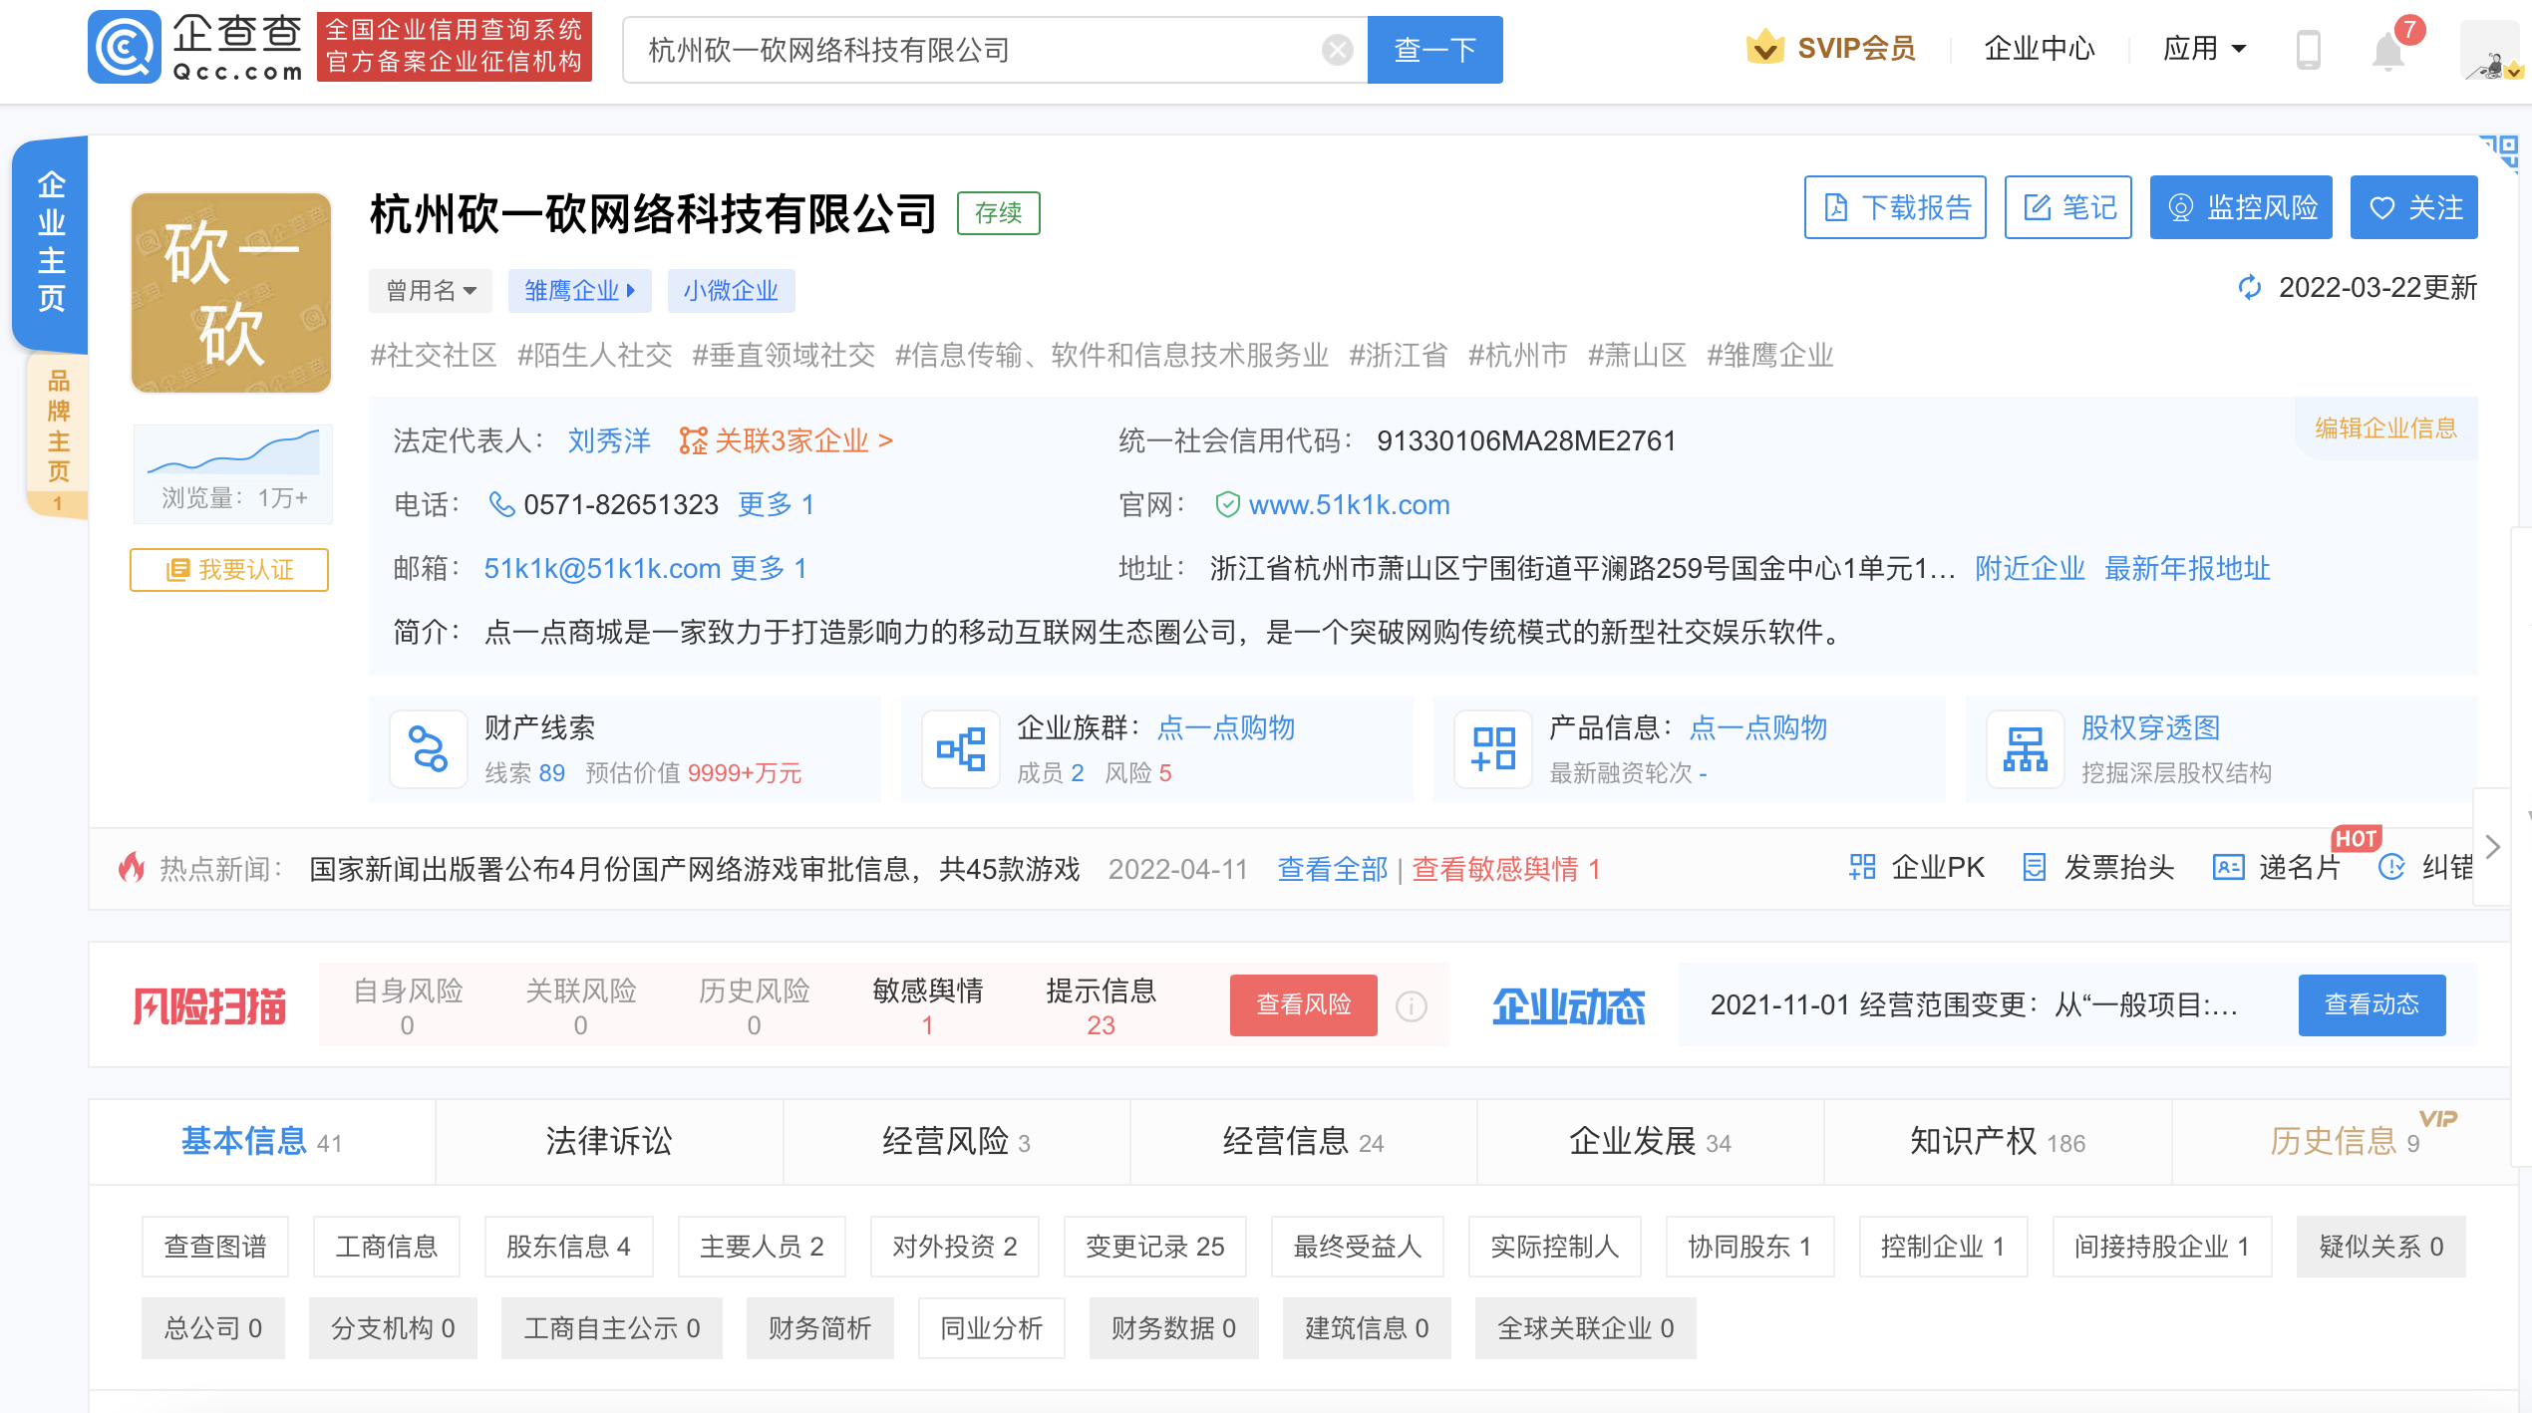
Task: Open the 应用 dropdown menu
Action: coord(2204,49)
